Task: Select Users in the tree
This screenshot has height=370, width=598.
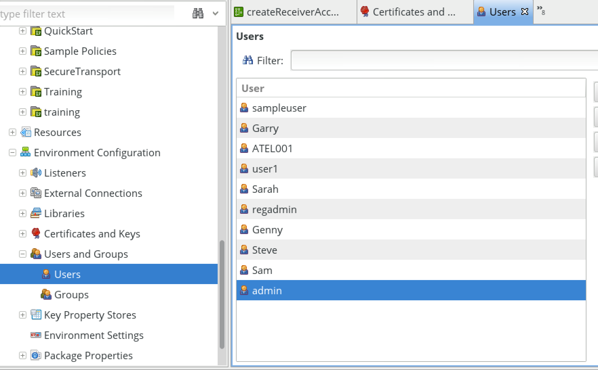Action: (x=109, y=274)
